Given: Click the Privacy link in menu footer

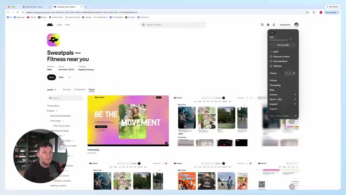Looking at the screenshot, I should tap(272, 116).
